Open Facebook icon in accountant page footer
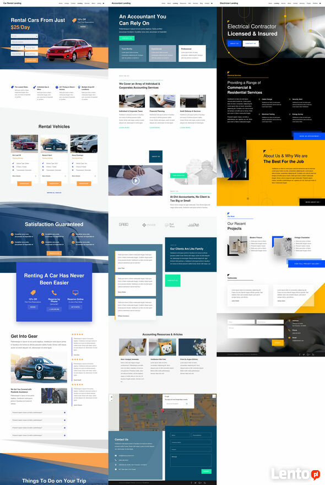The width and height of the screenshot is (325, 485). 191,483
